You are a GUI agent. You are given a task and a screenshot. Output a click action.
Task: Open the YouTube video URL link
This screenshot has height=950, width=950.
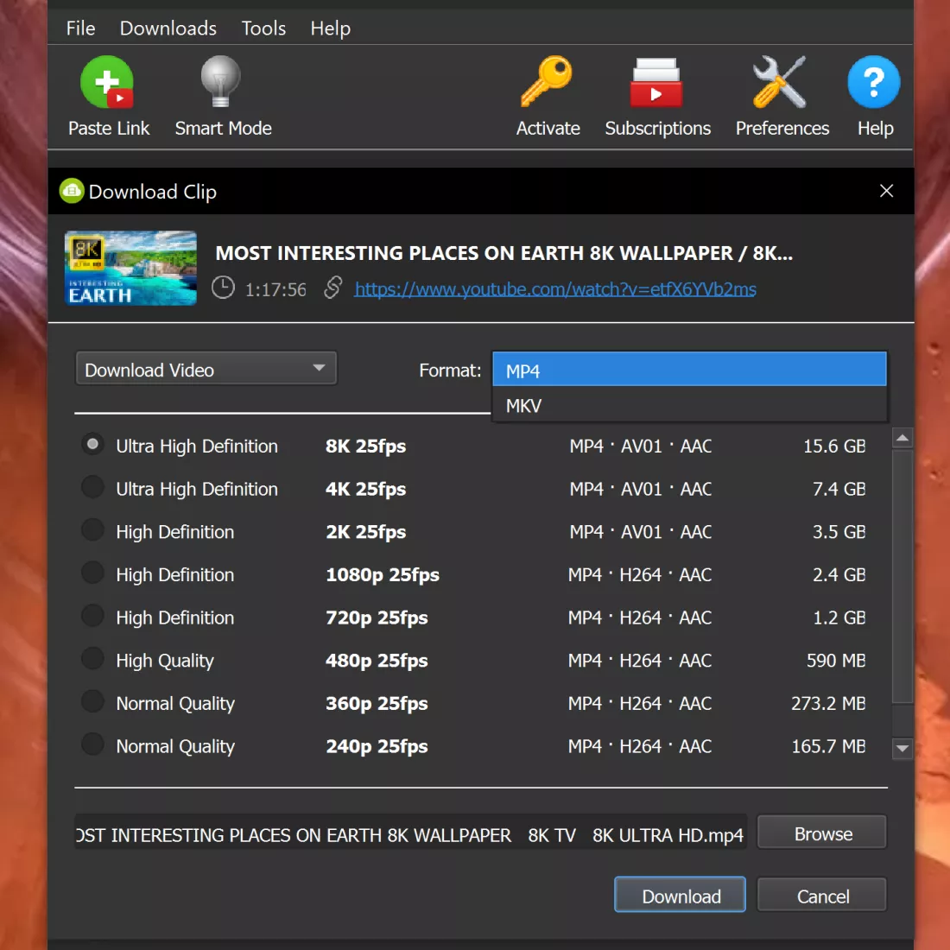point(554,289)
